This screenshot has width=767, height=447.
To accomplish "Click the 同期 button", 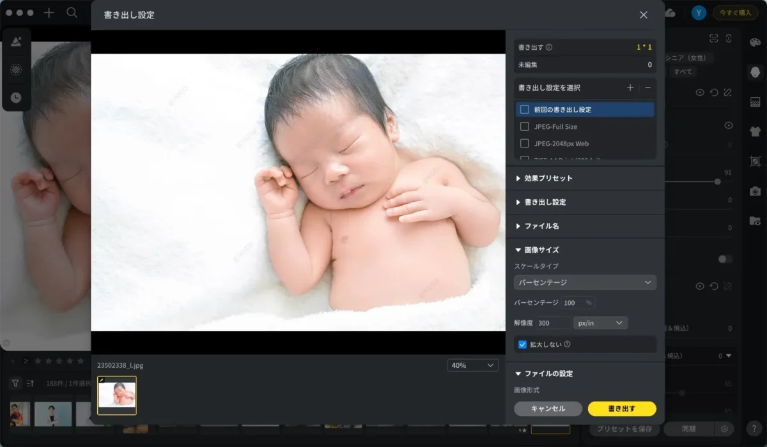I will pyautogui.click(x=688, y=428).
